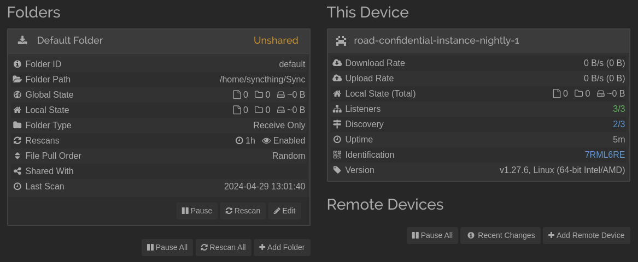Click the Discovery signpost icon
This screenshot has width=638, height=262.
point(337,124)
